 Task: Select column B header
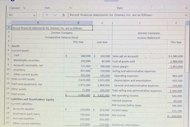(78, 23)
